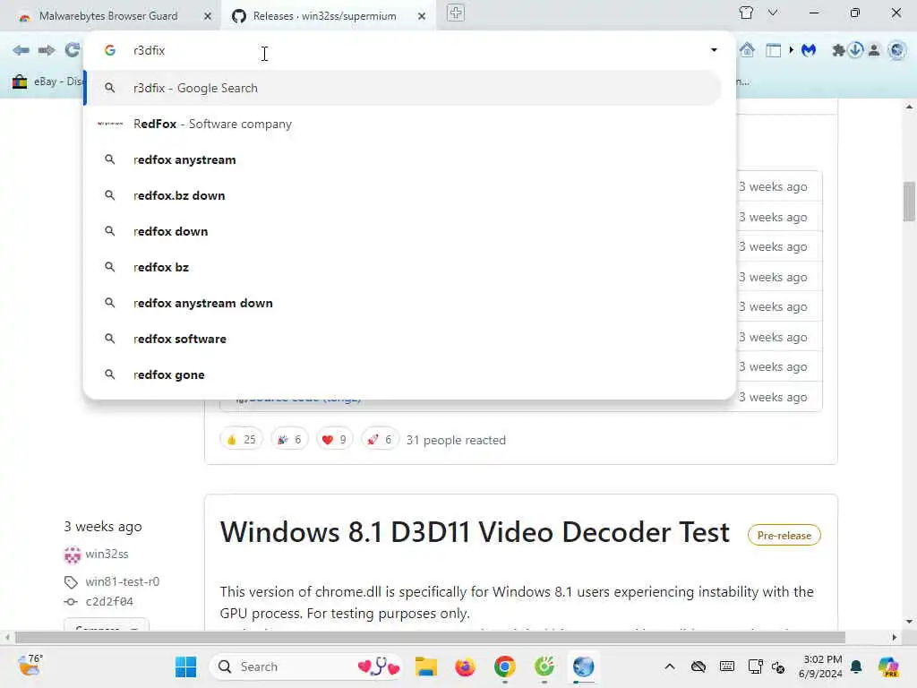Click the scroll-right arrow of horizontal scrollbar
Screen dimensions: 917x688
tap(895, 637)
